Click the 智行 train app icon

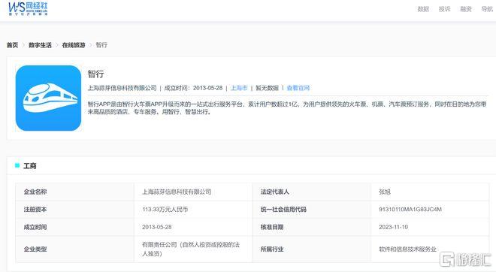[x=48, y=98]
